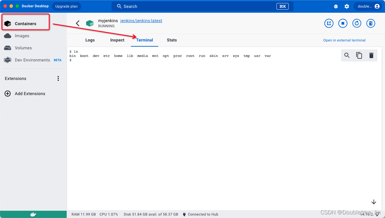
Task: Restart the myjenkins container
Action: [x=357, y=23]
